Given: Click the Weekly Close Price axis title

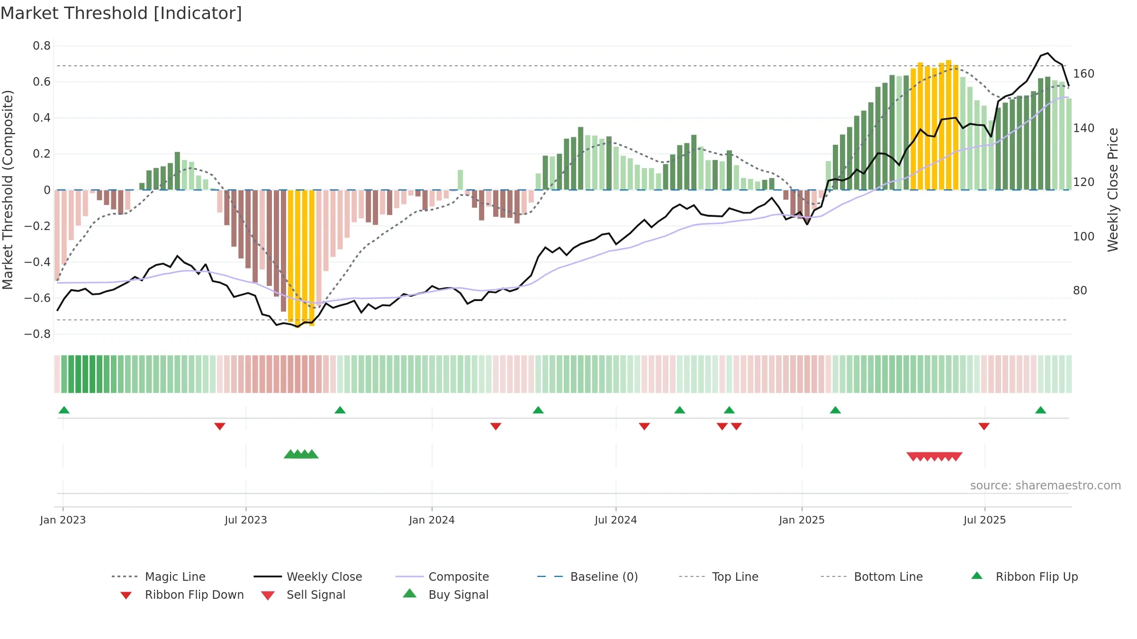Looking at the screenshot, I should pyautogui.click(x=1113, y=190).
